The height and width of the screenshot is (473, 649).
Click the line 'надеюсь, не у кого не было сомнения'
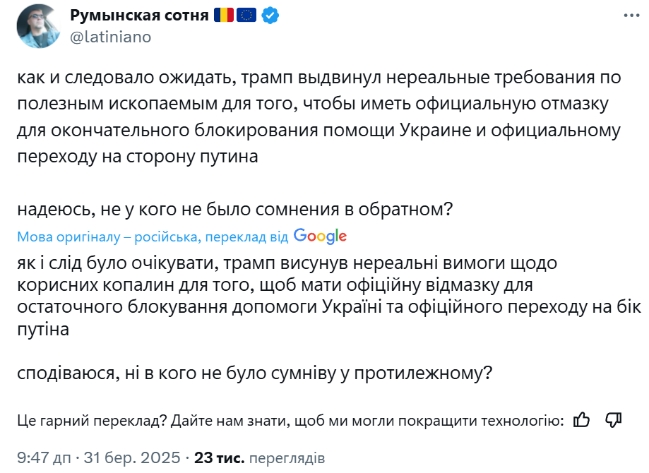(234, 209)
